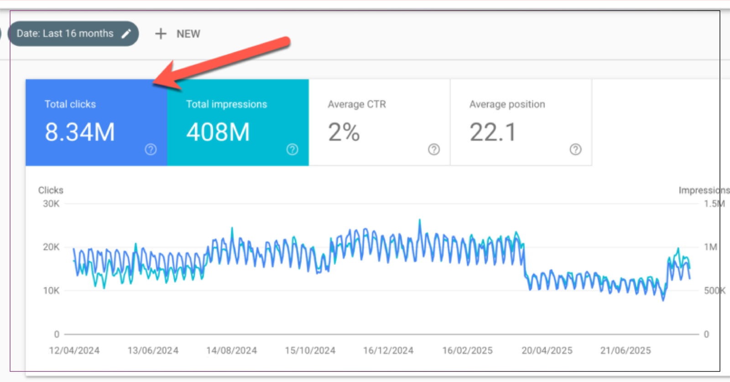Click the Impressions axis title
The width and height of the screenshot is (730, 382).
(703, 190)
